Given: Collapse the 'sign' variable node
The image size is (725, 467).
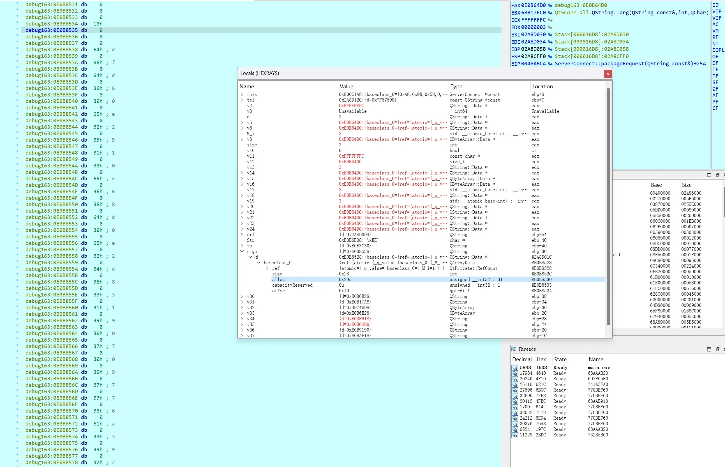Looking at the screenshot, I should 242,251.
